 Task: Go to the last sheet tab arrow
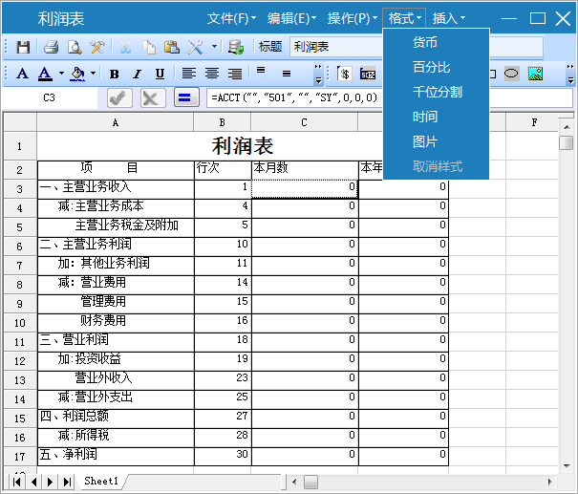(x=67, y=482)
